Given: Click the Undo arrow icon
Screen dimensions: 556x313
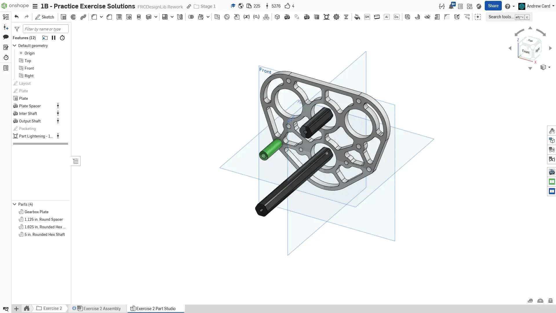Looking at the screenshot, I should click(x=17, y=17).
